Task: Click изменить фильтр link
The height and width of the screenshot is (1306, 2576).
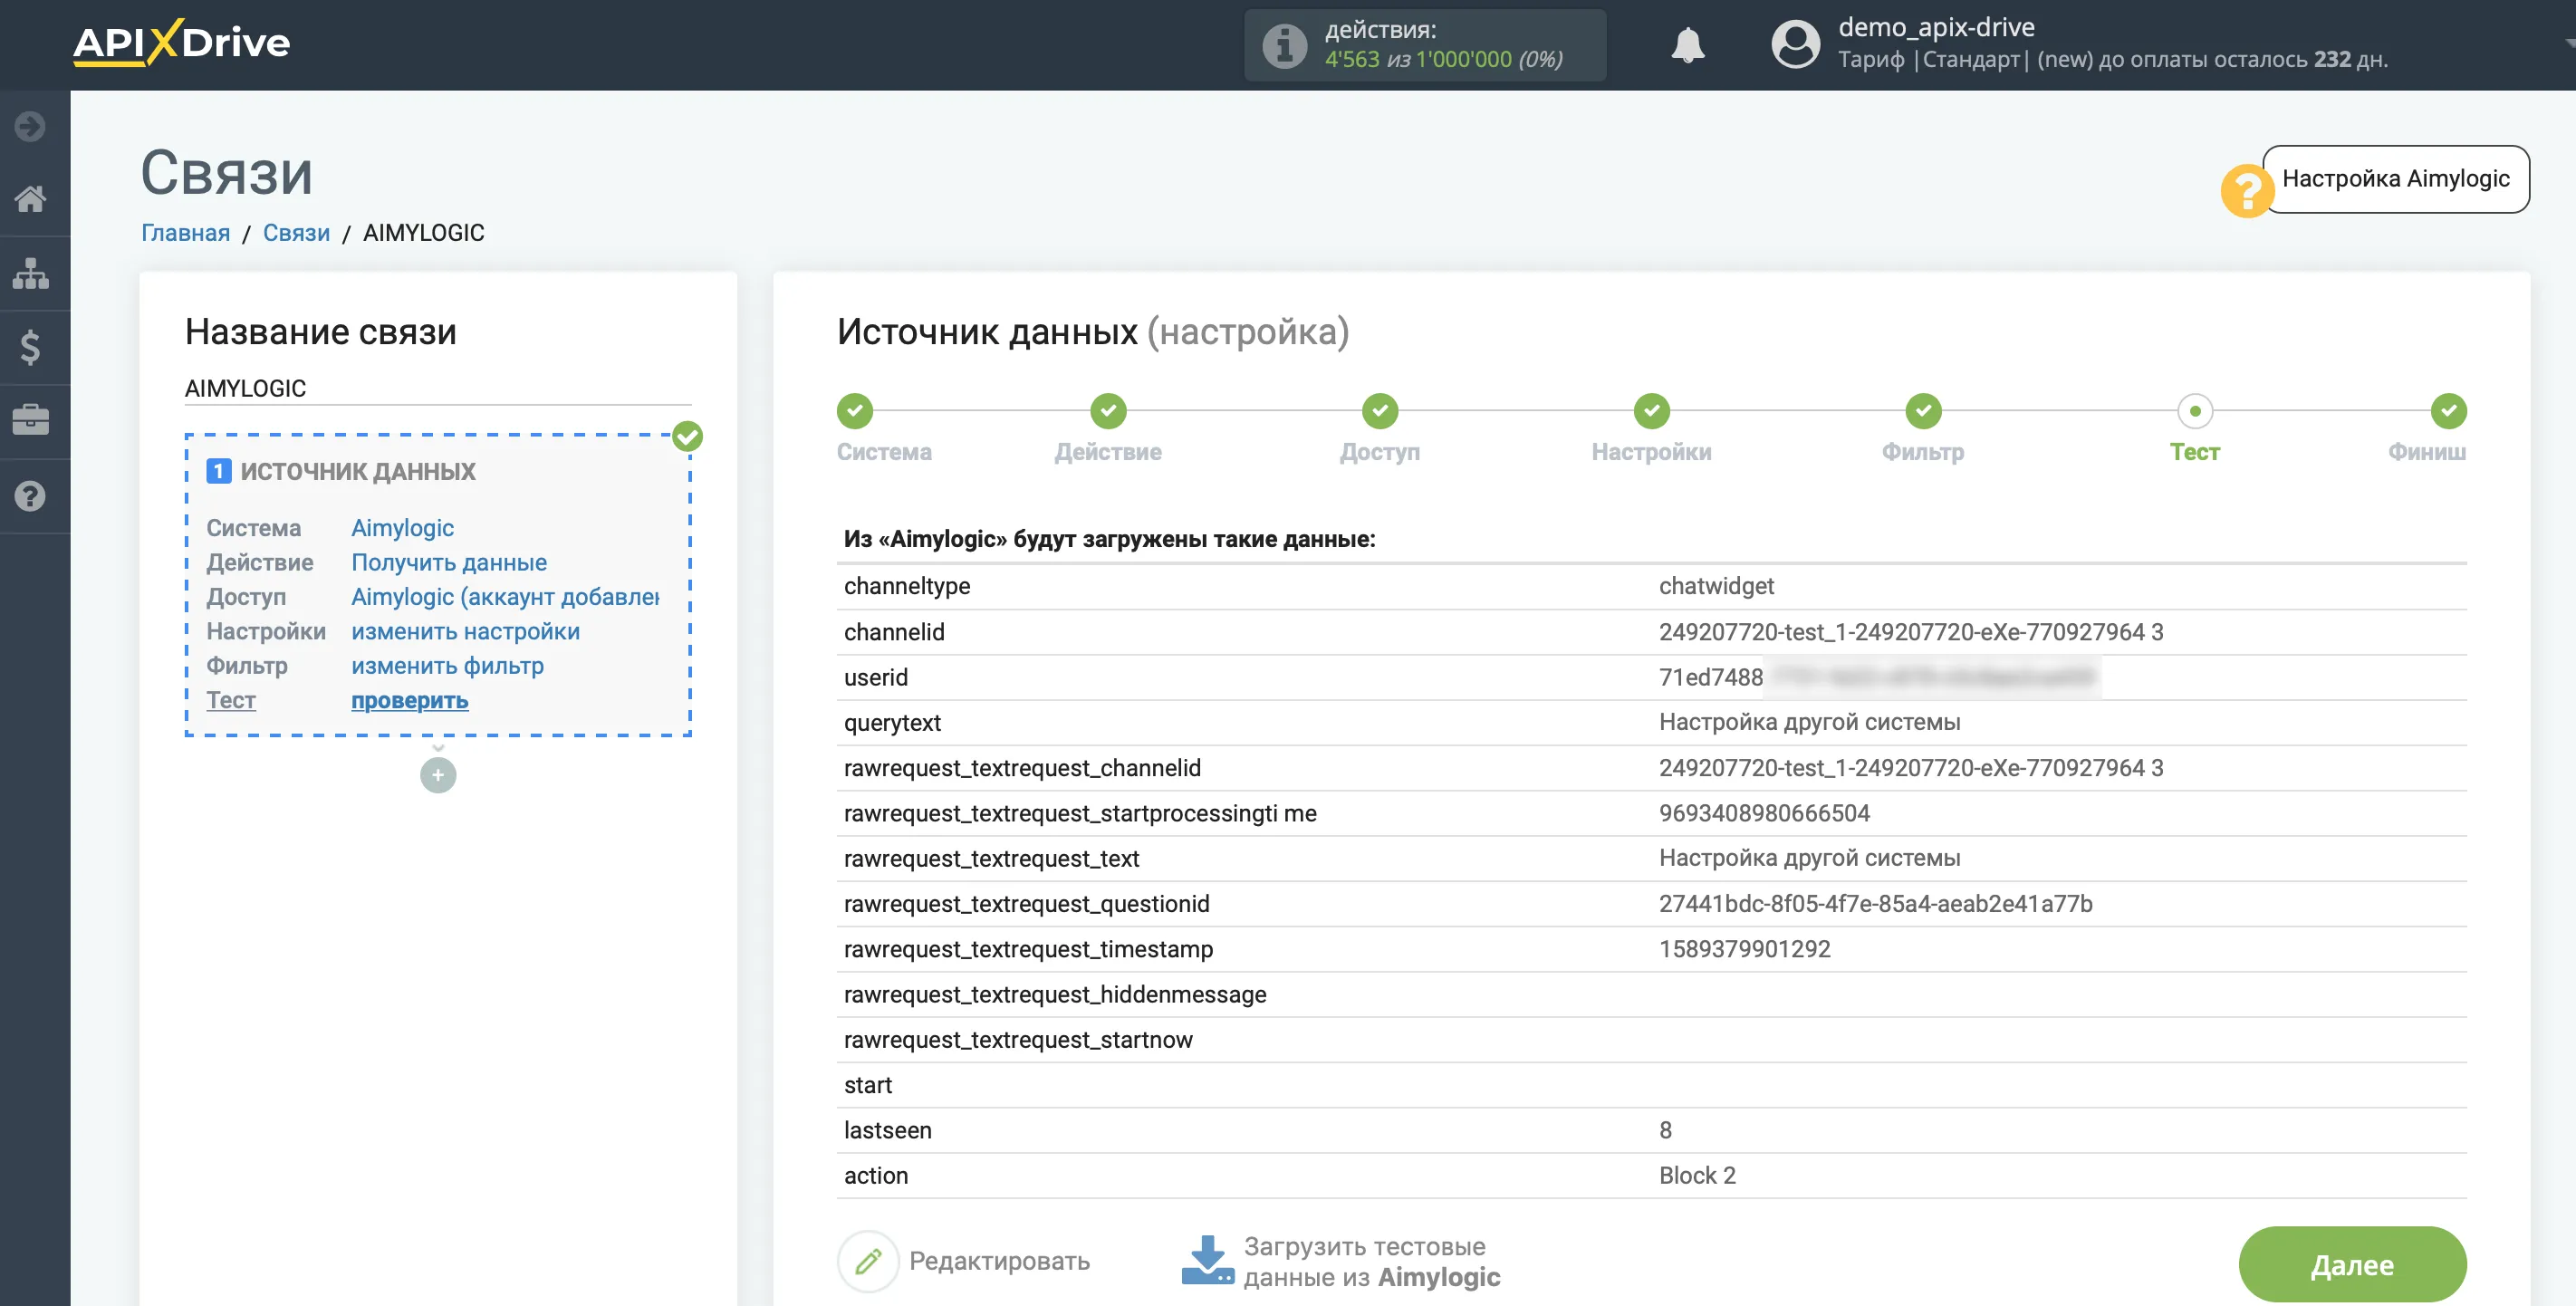Action: tap(447, 666)
